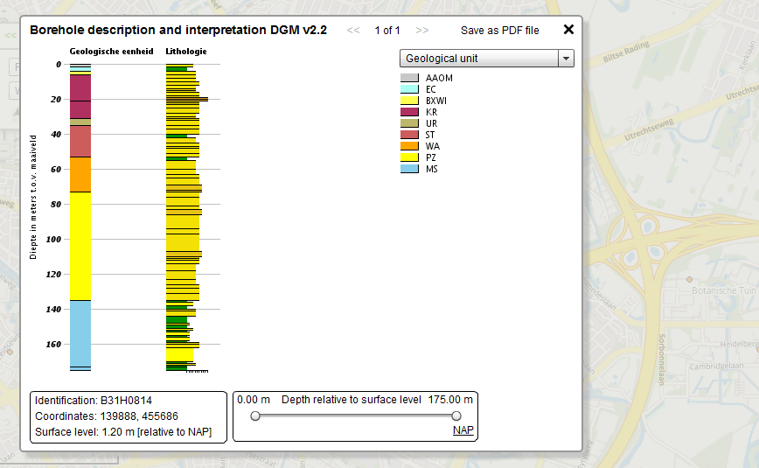Click the NAP link
Screen dimensions: 759x468
(x=463, y=430)
